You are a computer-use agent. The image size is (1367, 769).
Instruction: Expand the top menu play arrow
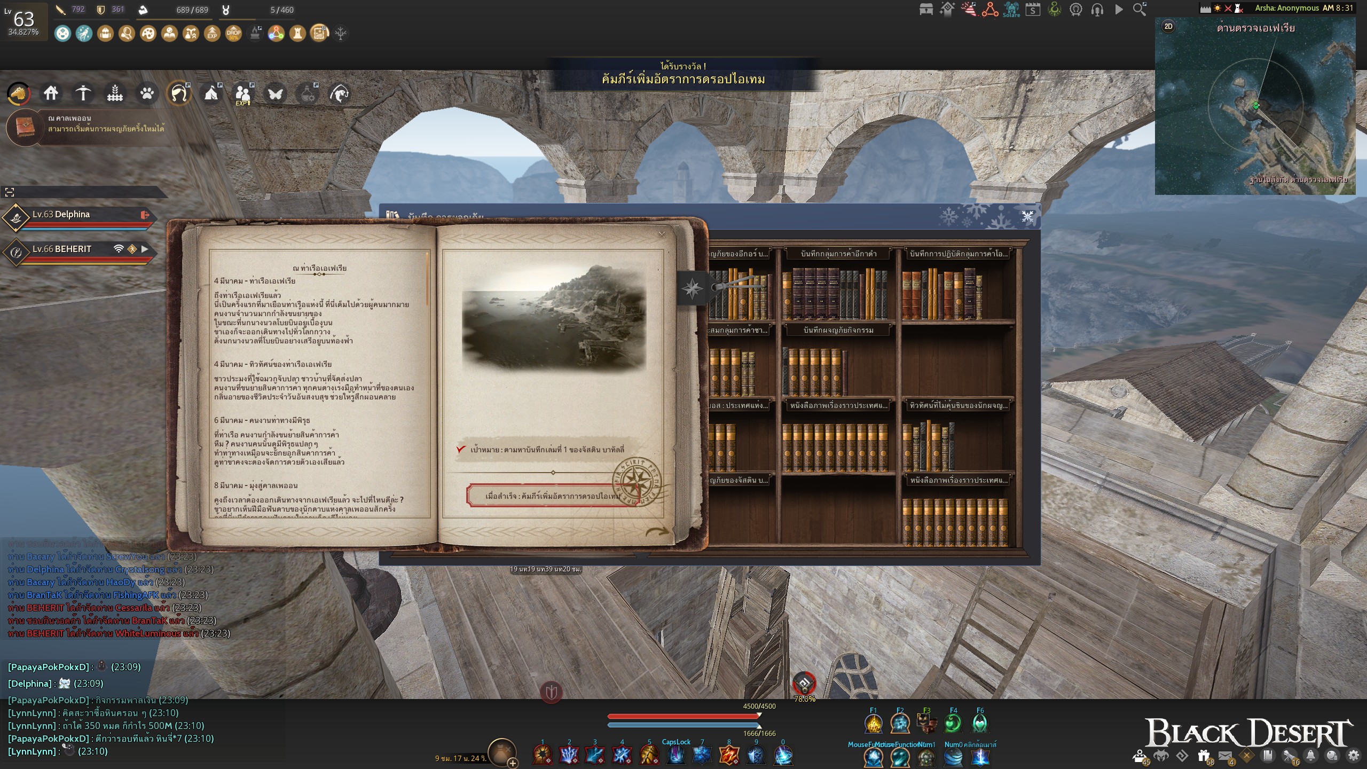click(1119, 10)
